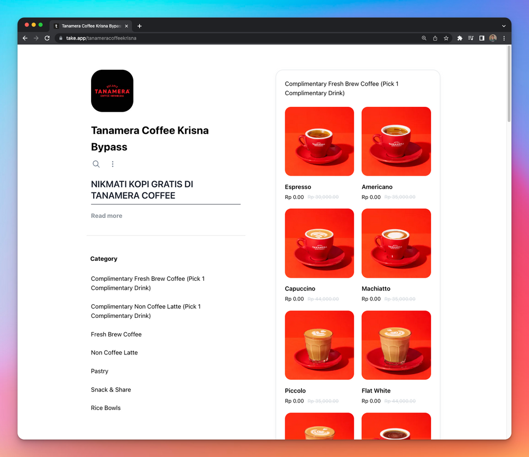Viewport: 529px width, 457px height.
Task: Click the profile avatar in toolbar
Action: pos(493,38)
